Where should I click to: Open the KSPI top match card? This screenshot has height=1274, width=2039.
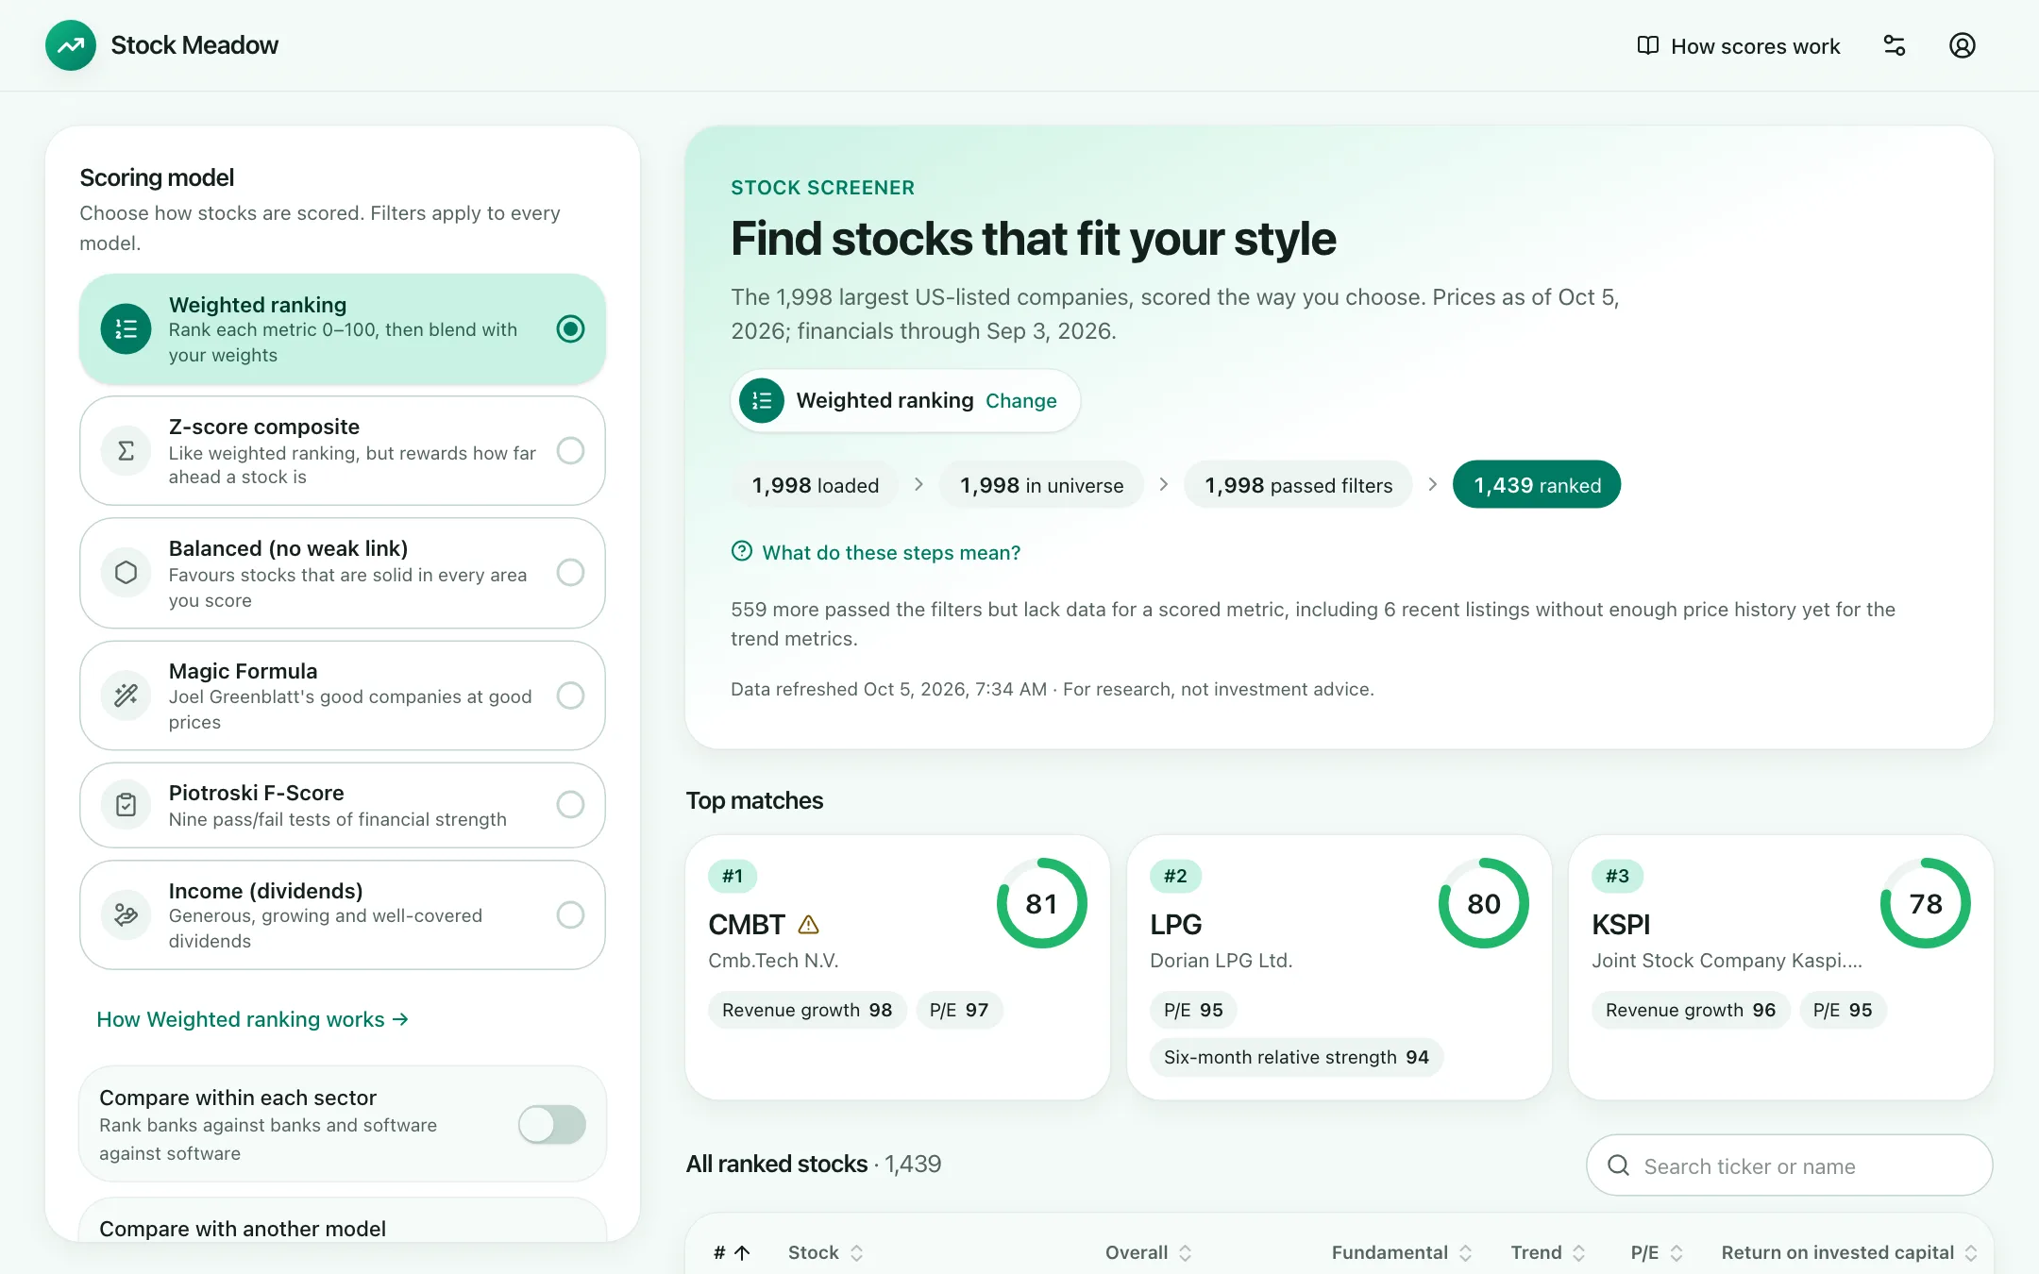1780,967
